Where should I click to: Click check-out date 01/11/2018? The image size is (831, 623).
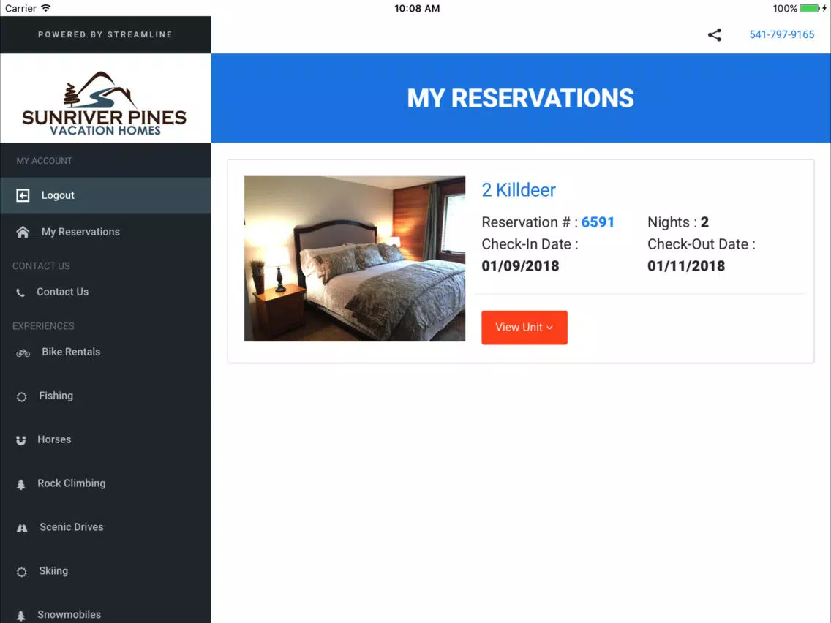(685, 266)
